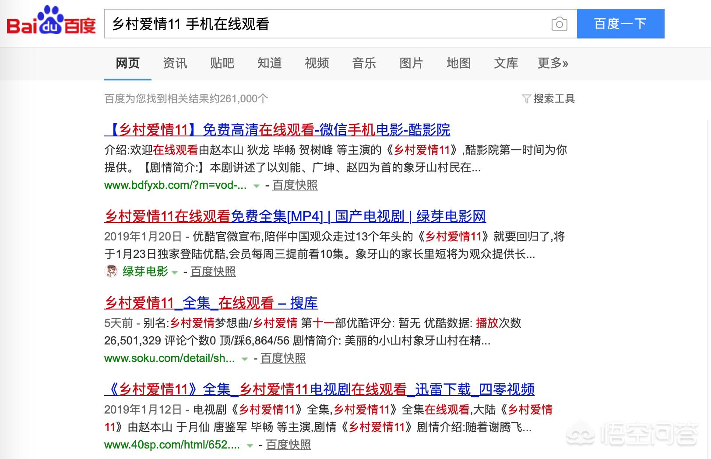Screen dimensions: 711x459
Task: Expand dropdown arrow beside www.40sp.com URL
Action: click(250, 446)
